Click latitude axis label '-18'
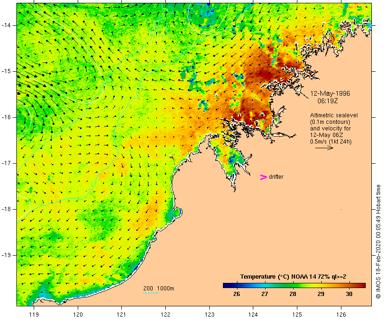Image resolution: width=384 pixels, height=319 pixels. tap(6, 209)
